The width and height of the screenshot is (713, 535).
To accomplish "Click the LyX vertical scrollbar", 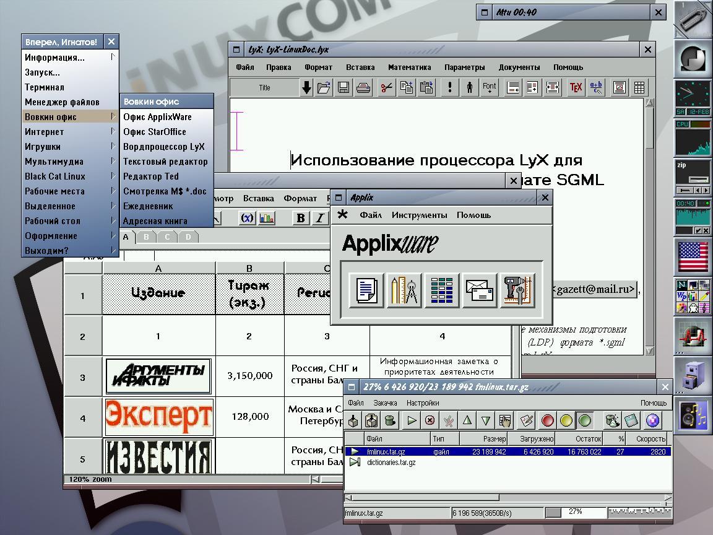I will pyautogui.click(x=649, y=227).
